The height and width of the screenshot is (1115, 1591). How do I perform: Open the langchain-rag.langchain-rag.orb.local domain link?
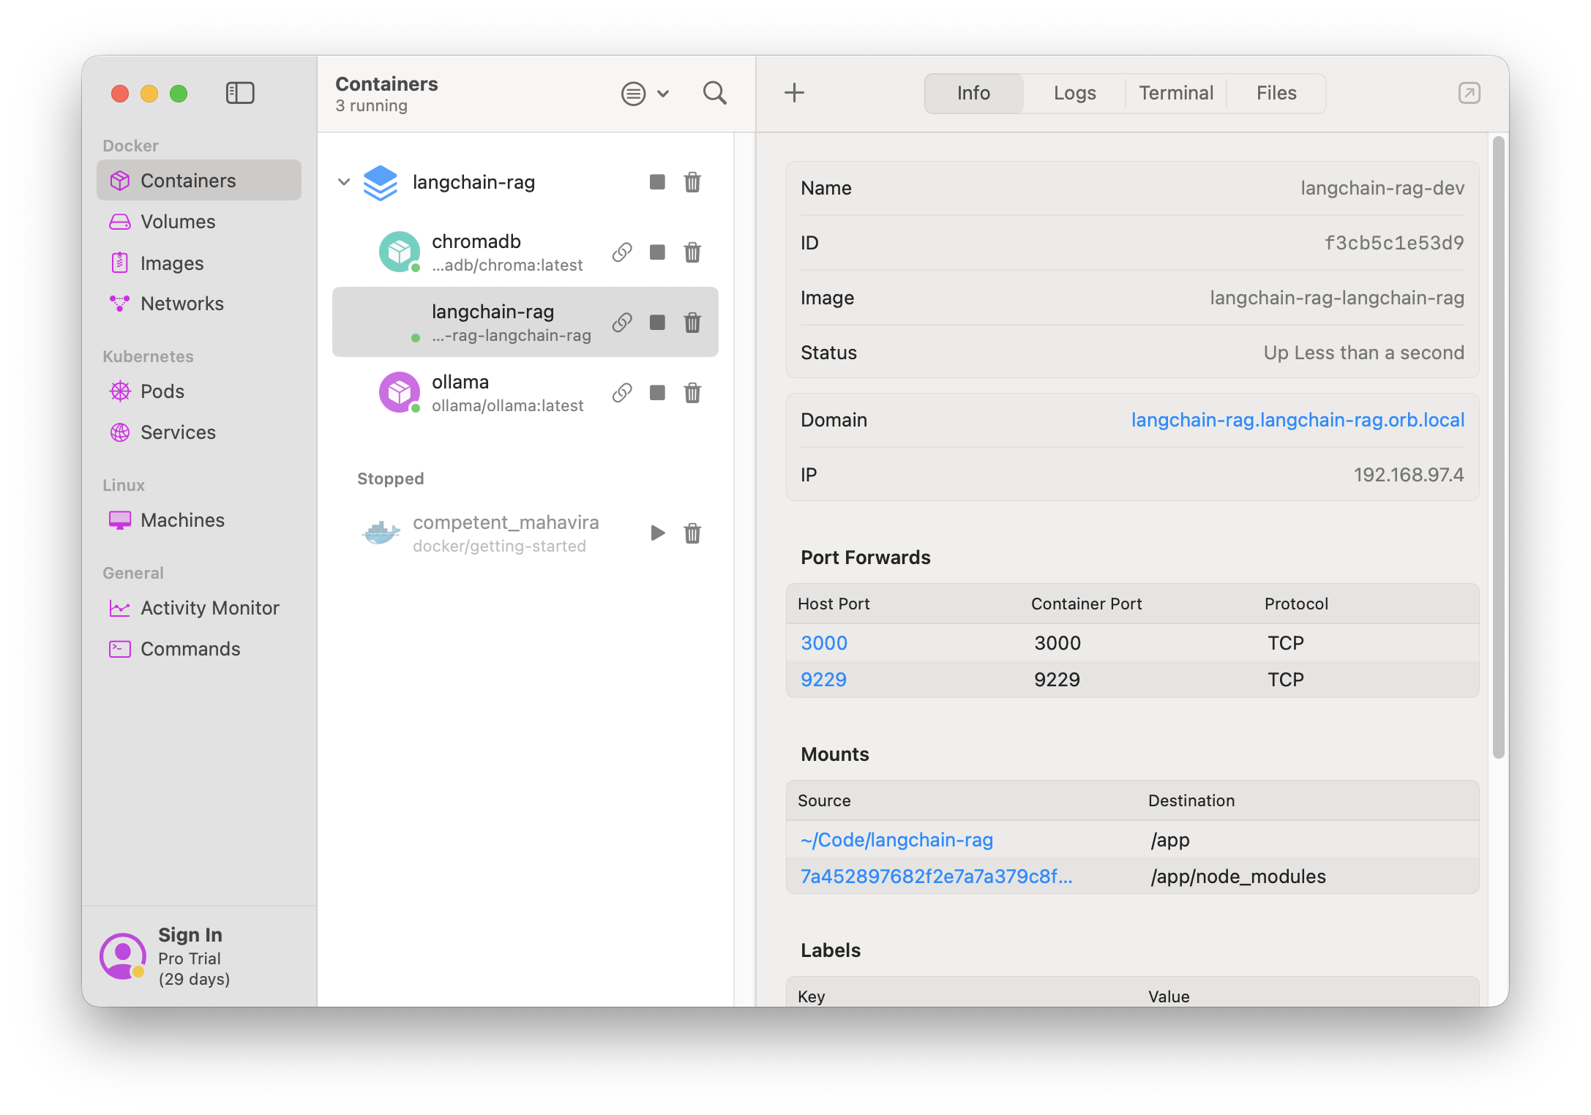point(1297,420)
